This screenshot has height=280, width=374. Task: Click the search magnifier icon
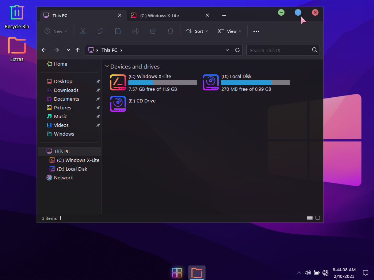pos(314,50)
